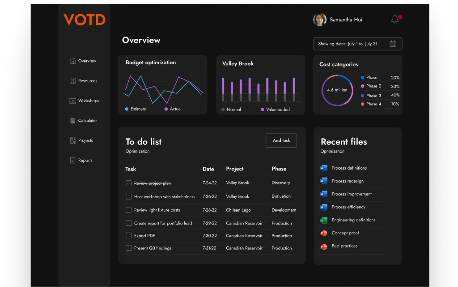Click the Word icon for Process efficiency
Screen dimensions: 458x287
324,207
